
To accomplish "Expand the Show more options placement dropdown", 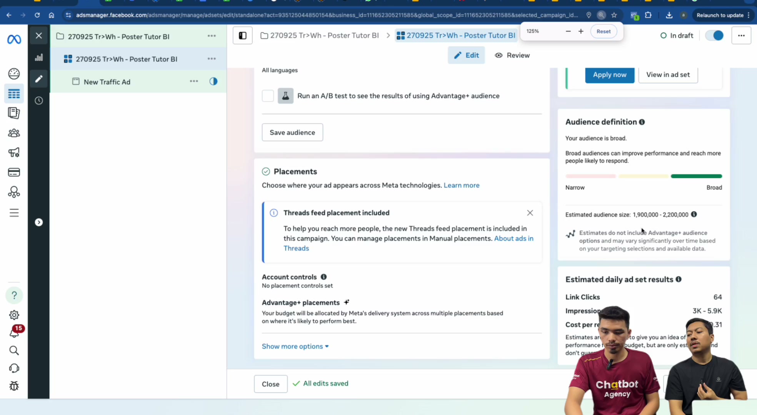I will (x=295, y=346).
